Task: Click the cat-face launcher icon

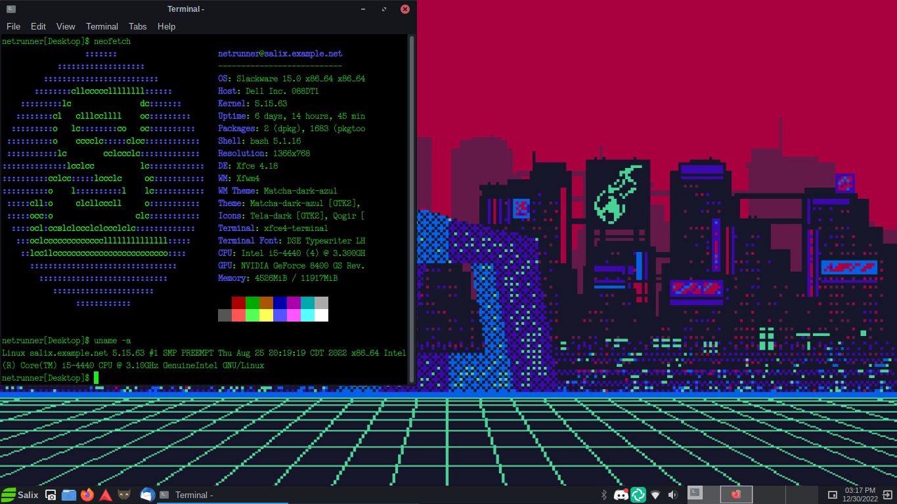Action: click(x=124, y=495)
